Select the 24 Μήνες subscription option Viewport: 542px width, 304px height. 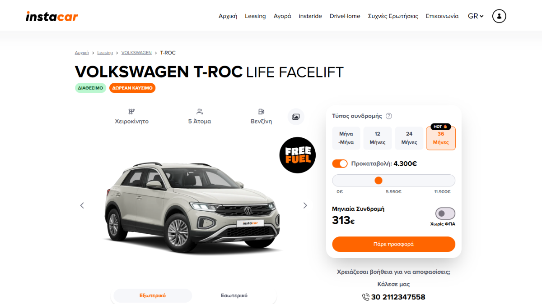point(409,138)
